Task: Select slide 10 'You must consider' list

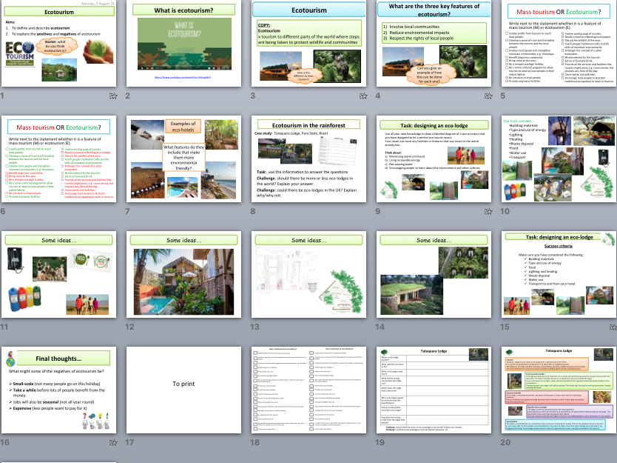Action: click(558, 161)
